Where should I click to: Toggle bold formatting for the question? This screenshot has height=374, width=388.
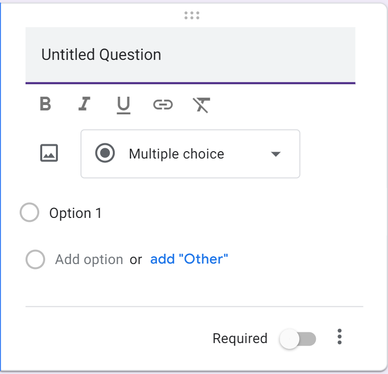[x=45, y=104]
